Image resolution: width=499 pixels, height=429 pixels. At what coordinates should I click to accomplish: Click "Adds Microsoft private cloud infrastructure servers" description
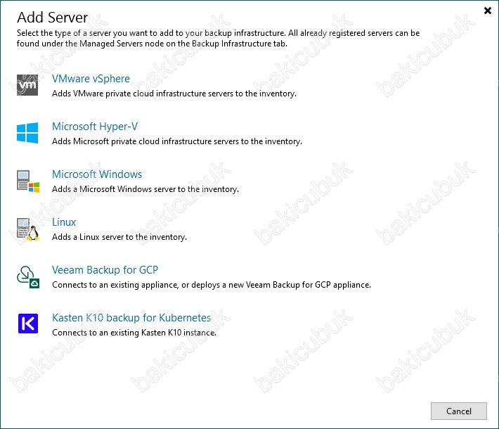[177, 141]
